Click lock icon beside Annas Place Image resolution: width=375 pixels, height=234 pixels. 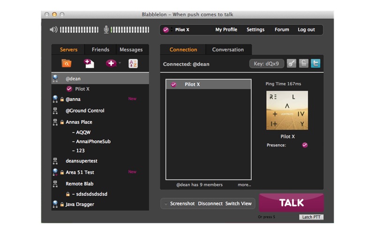coord(62,122)
